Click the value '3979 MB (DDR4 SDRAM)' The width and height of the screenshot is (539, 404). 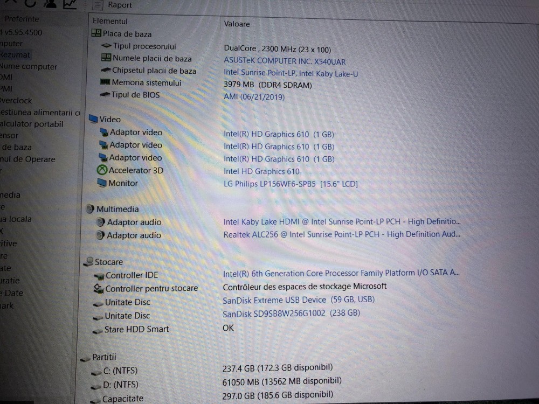pos(268,85)
